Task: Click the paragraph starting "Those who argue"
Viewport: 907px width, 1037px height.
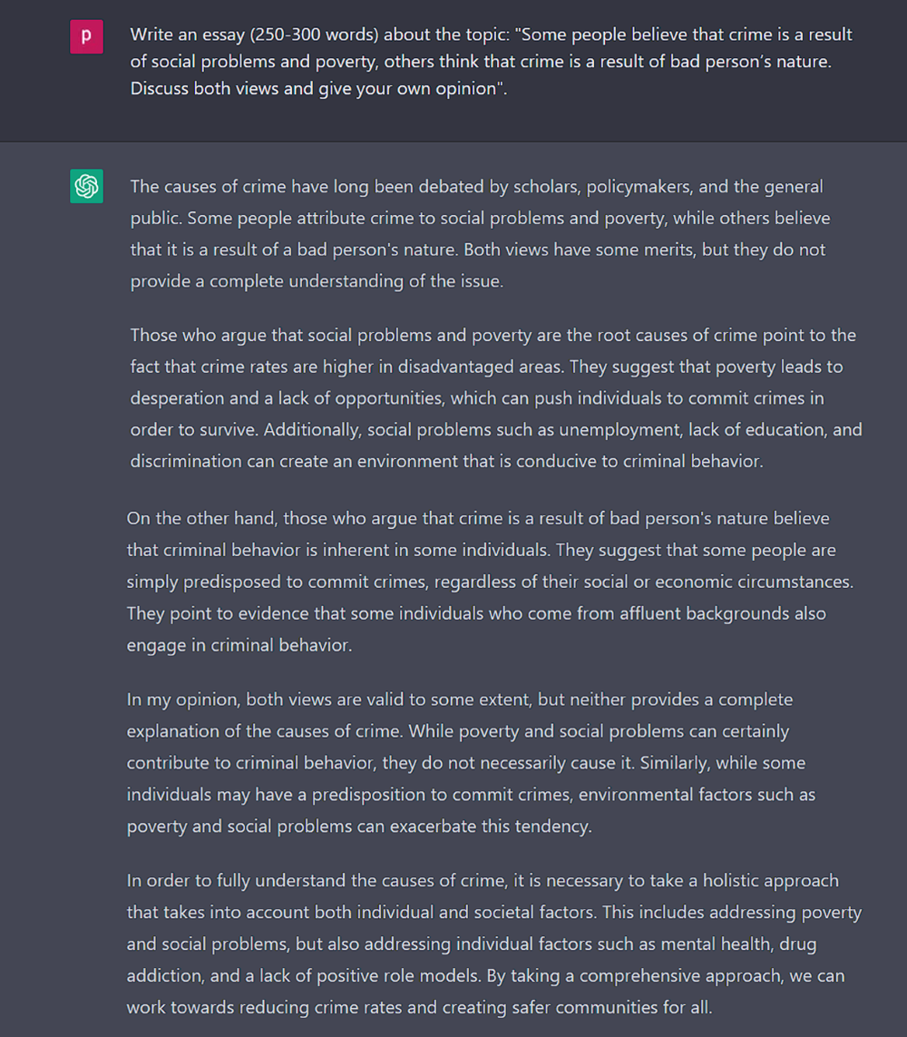Action: 496,397
